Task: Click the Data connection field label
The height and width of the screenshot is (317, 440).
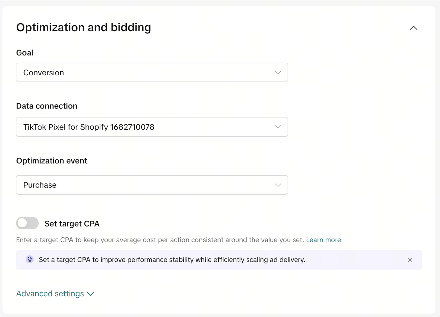Action: [x=47, y=106]
